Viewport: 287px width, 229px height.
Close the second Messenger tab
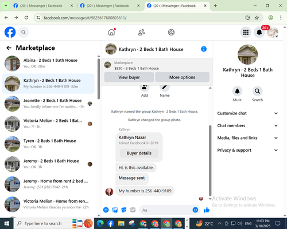138,6
